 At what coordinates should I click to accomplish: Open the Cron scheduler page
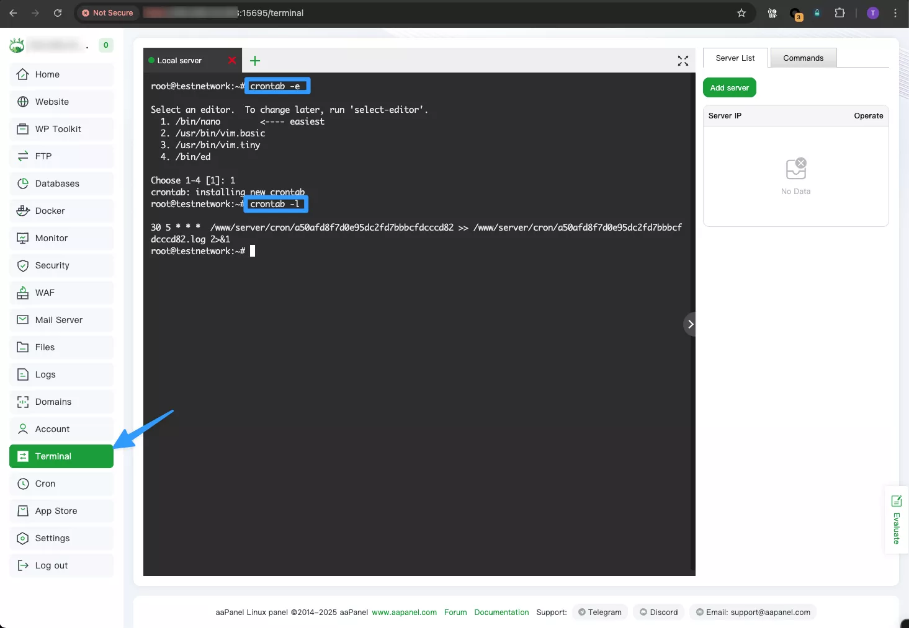pyautogui.click(x=61, y=484)
